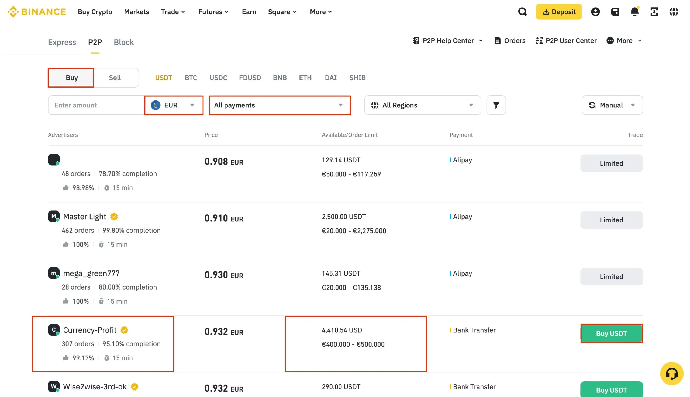Click Wise2wise-3rd-ok verified badge
The width and height of the screenshot is (690, 397).
coord(134,387)
